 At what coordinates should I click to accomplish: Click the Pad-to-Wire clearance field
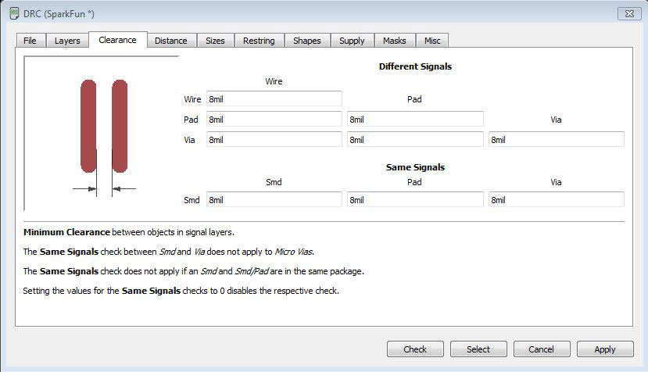click(274, 120)
